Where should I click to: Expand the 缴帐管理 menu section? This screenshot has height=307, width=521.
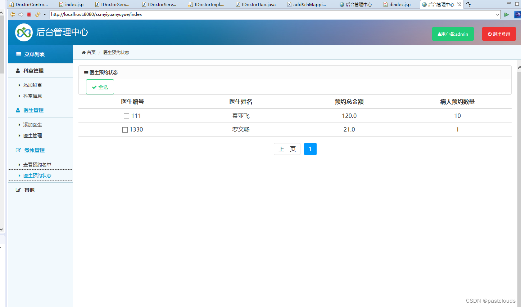click(40, 150)
